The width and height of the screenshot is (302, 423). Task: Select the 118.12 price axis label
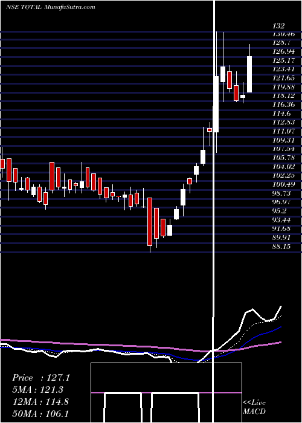click(283, 95)
